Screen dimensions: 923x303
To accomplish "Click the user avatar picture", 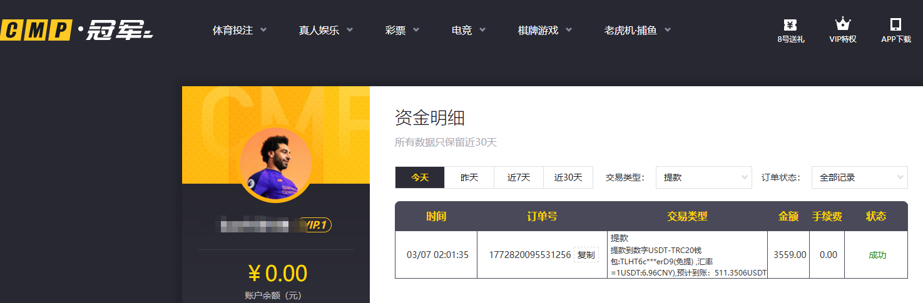I will [x=275, y=164].
